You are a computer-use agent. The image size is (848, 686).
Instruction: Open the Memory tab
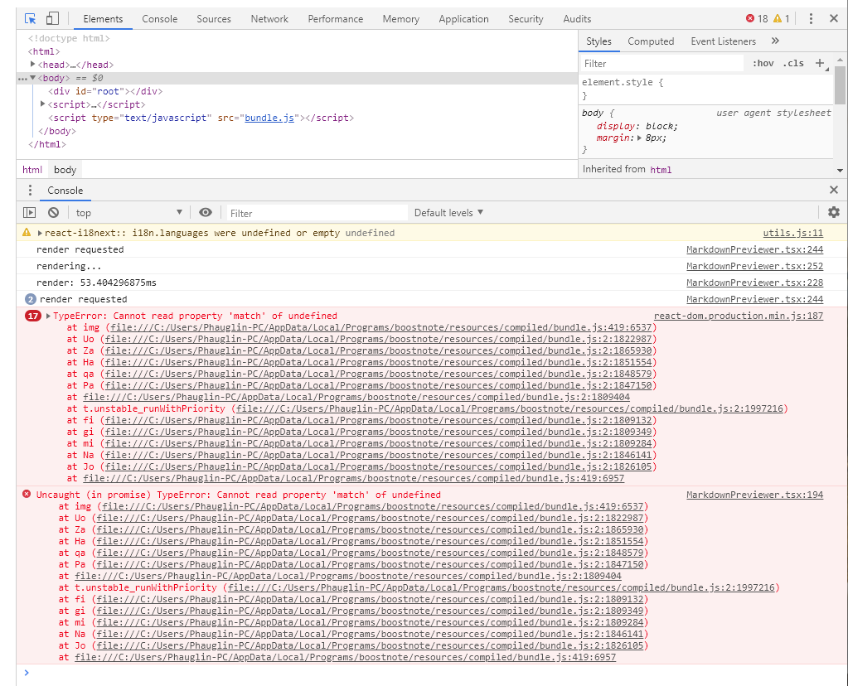tap(400, 19)
